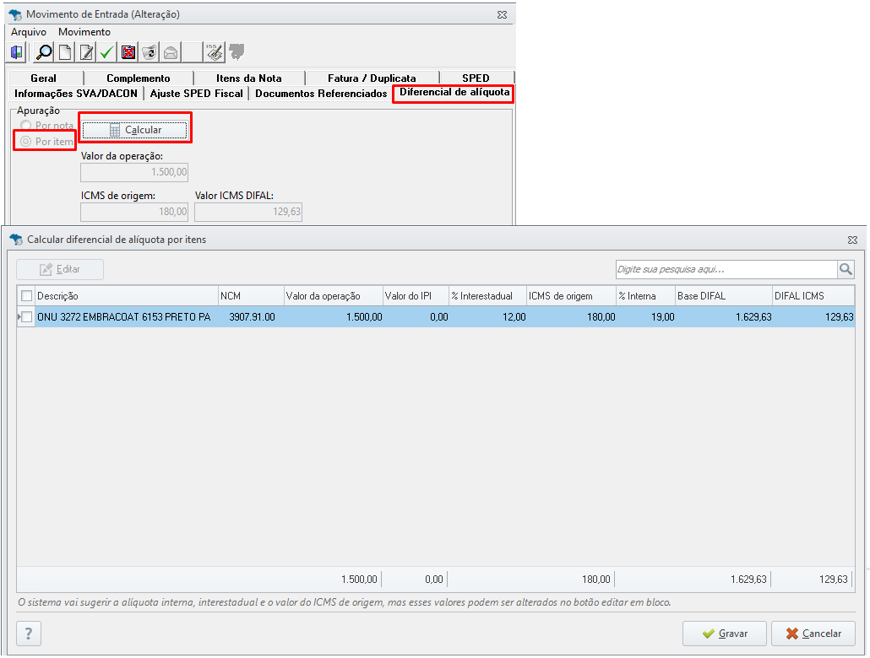Open the Arquivo menu
Image resolution: width=870 pixels, height=658 pixels.
(x=29, y=32)
